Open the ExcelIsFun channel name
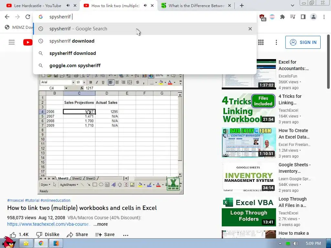The height and width of the screenshot is (248, 331). coord(288,76)
